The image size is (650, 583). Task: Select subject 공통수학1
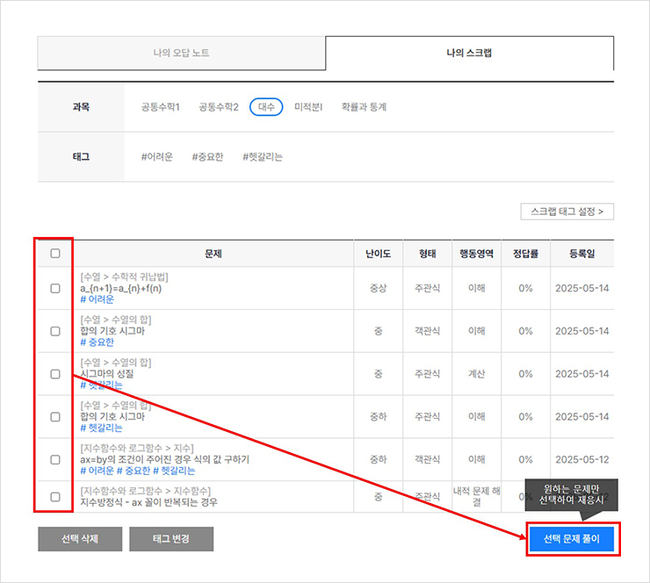coord(161,107)
